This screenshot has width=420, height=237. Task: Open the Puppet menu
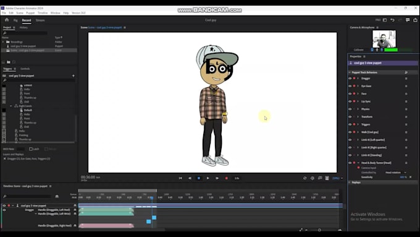point(30,13)
